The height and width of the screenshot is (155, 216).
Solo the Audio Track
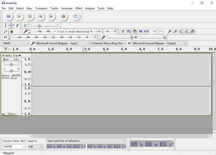(x=16, y=59)
